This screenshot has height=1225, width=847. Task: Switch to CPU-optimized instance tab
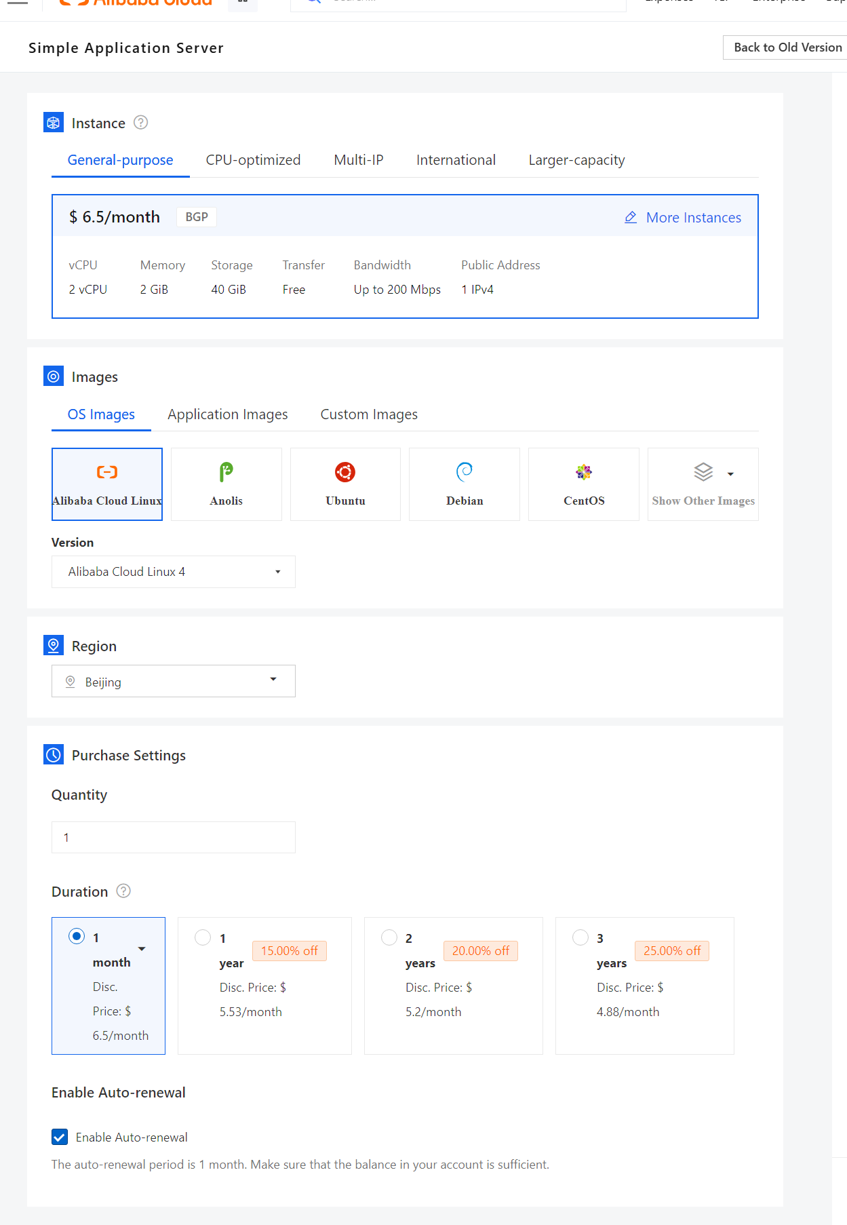point(253,160)
